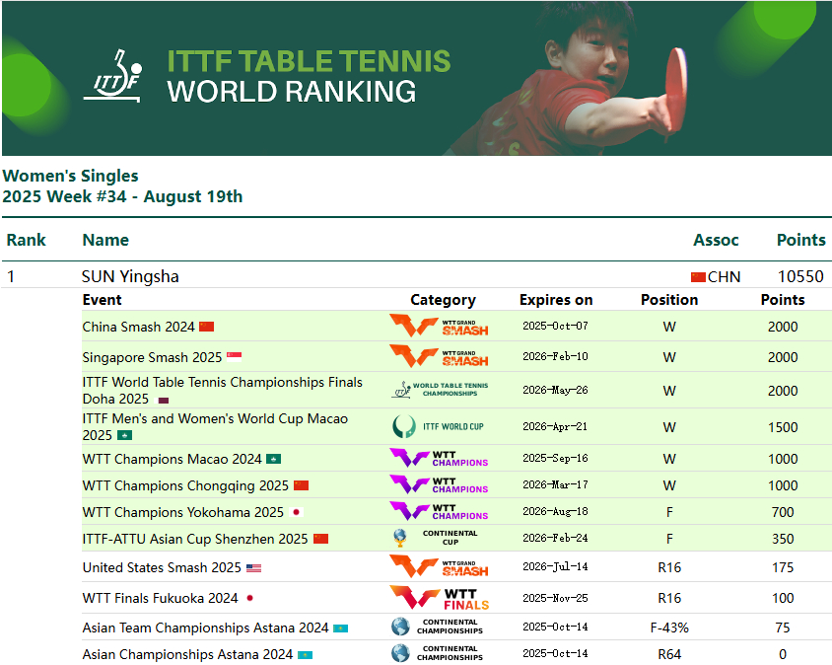Click the 1500 points value
The height and width of the screenshot is (665, 832).
pyautogui.click(x=783, y=427)
